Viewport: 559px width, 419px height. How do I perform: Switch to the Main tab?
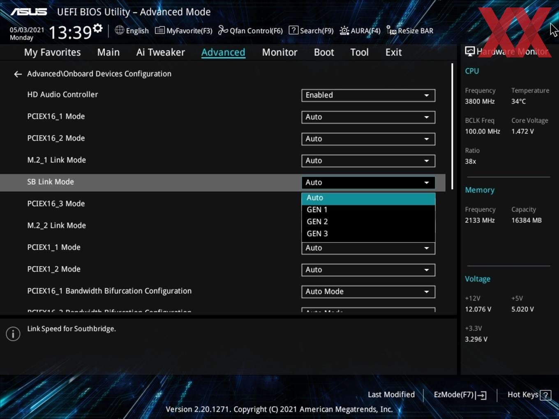[x=109, y=52]
